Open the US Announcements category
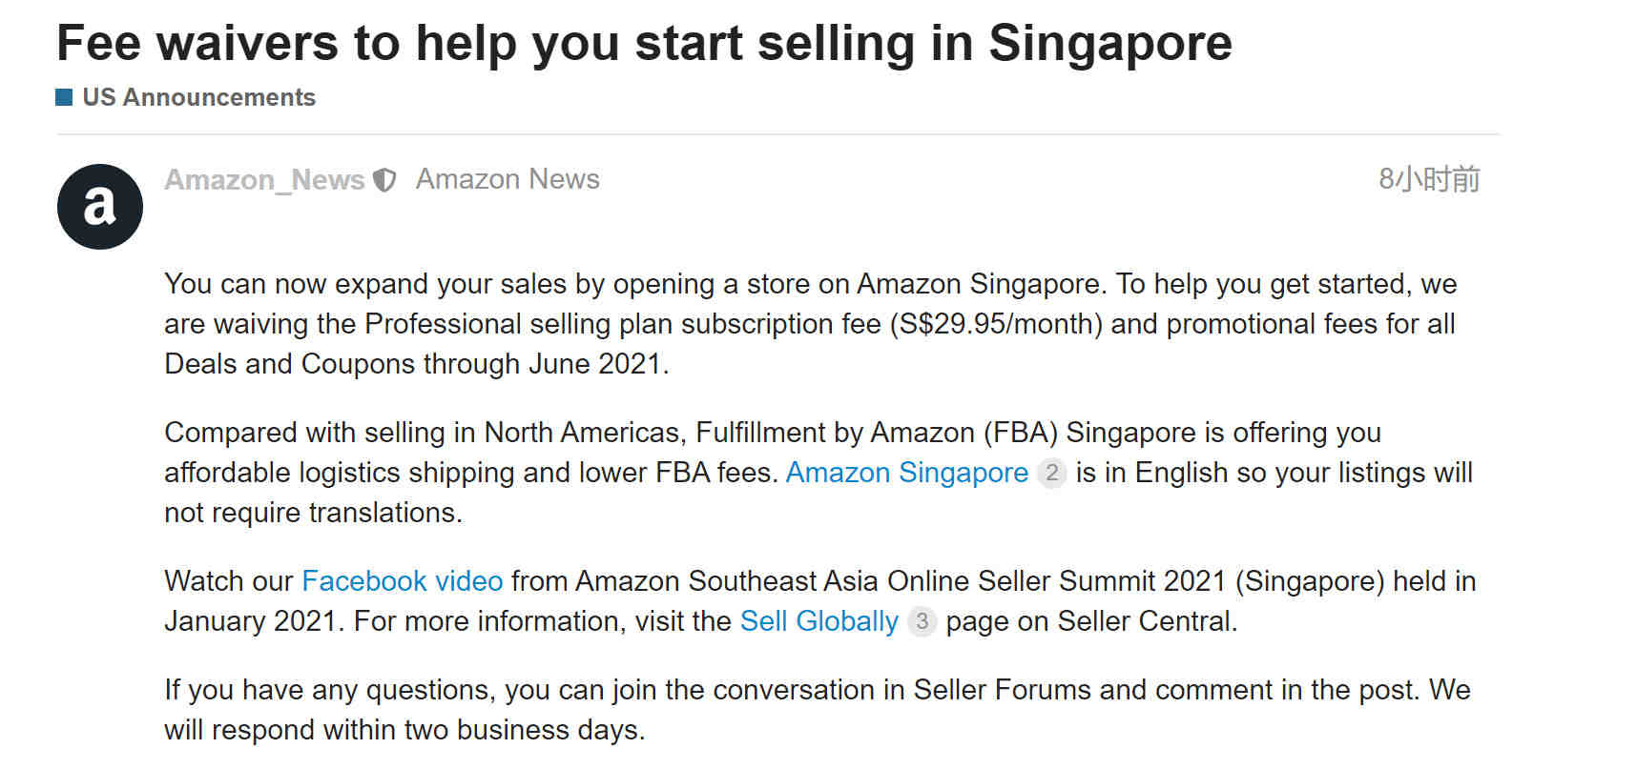 198,97
